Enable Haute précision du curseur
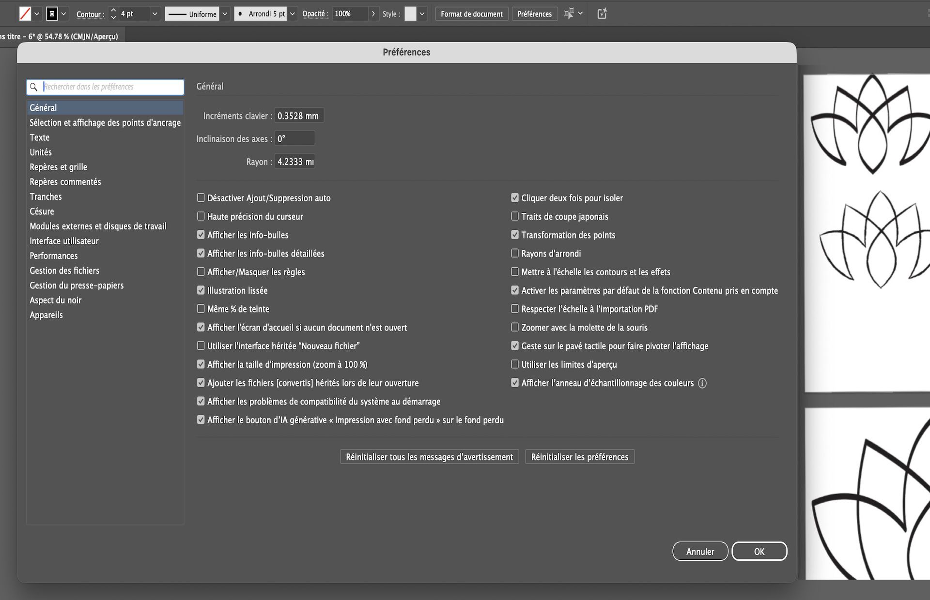Screen dimensions: 930x600 point(201,216)
